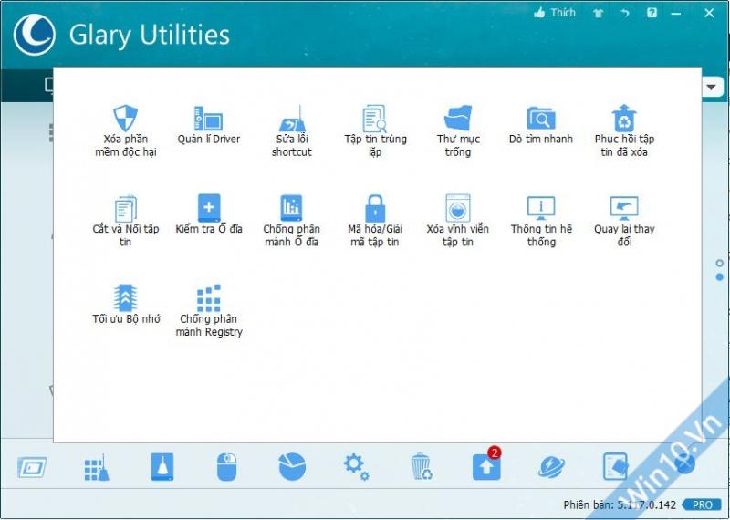Open Thông tin hệ thống
Image resolution: width=730 pixels, height=520 pixels.
[x=541, y=221]
